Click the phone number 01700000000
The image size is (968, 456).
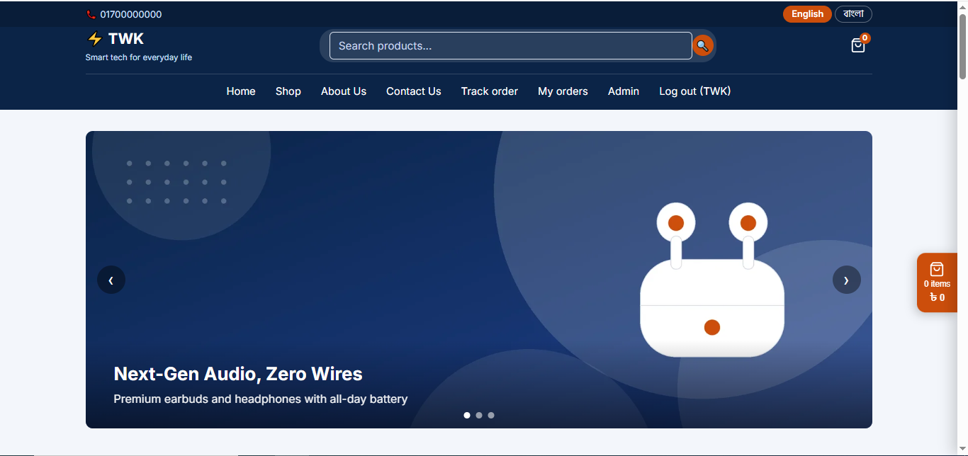pos(131,14)
